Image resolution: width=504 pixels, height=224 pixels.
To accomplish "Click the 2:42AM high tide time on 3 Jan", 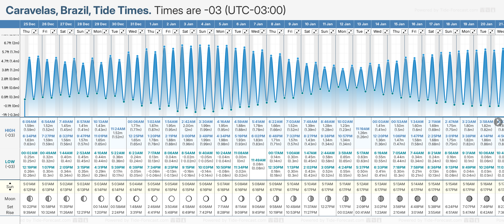I will click(x=188, y=122).
